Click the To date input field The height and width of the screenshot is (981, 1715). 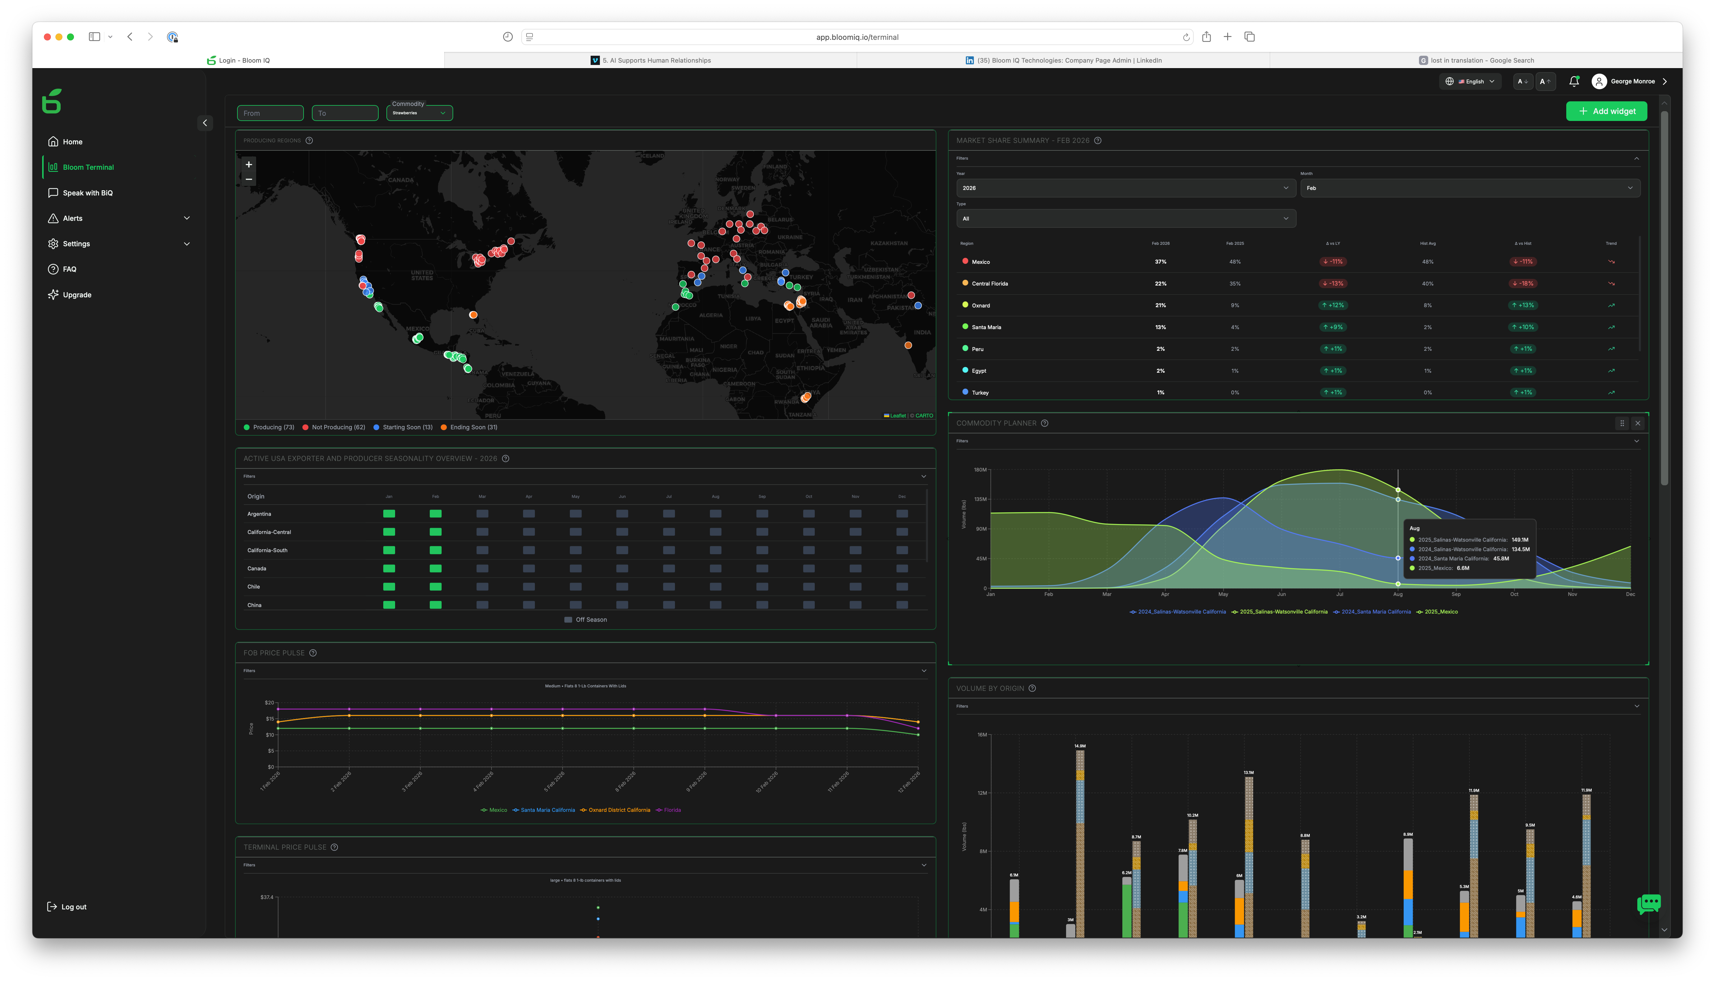(x=345, y=113)
